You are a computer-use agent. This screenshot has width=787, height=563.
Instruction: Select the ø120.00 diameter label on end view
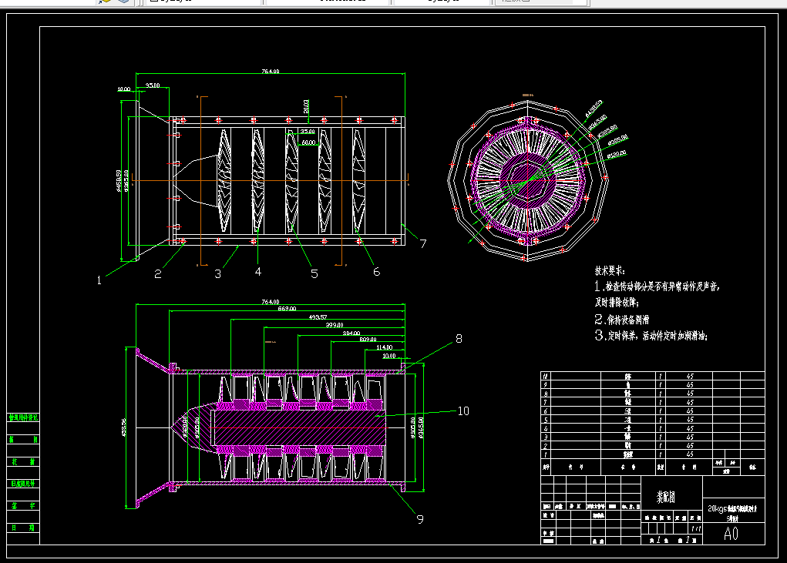(x=617, y=155)
